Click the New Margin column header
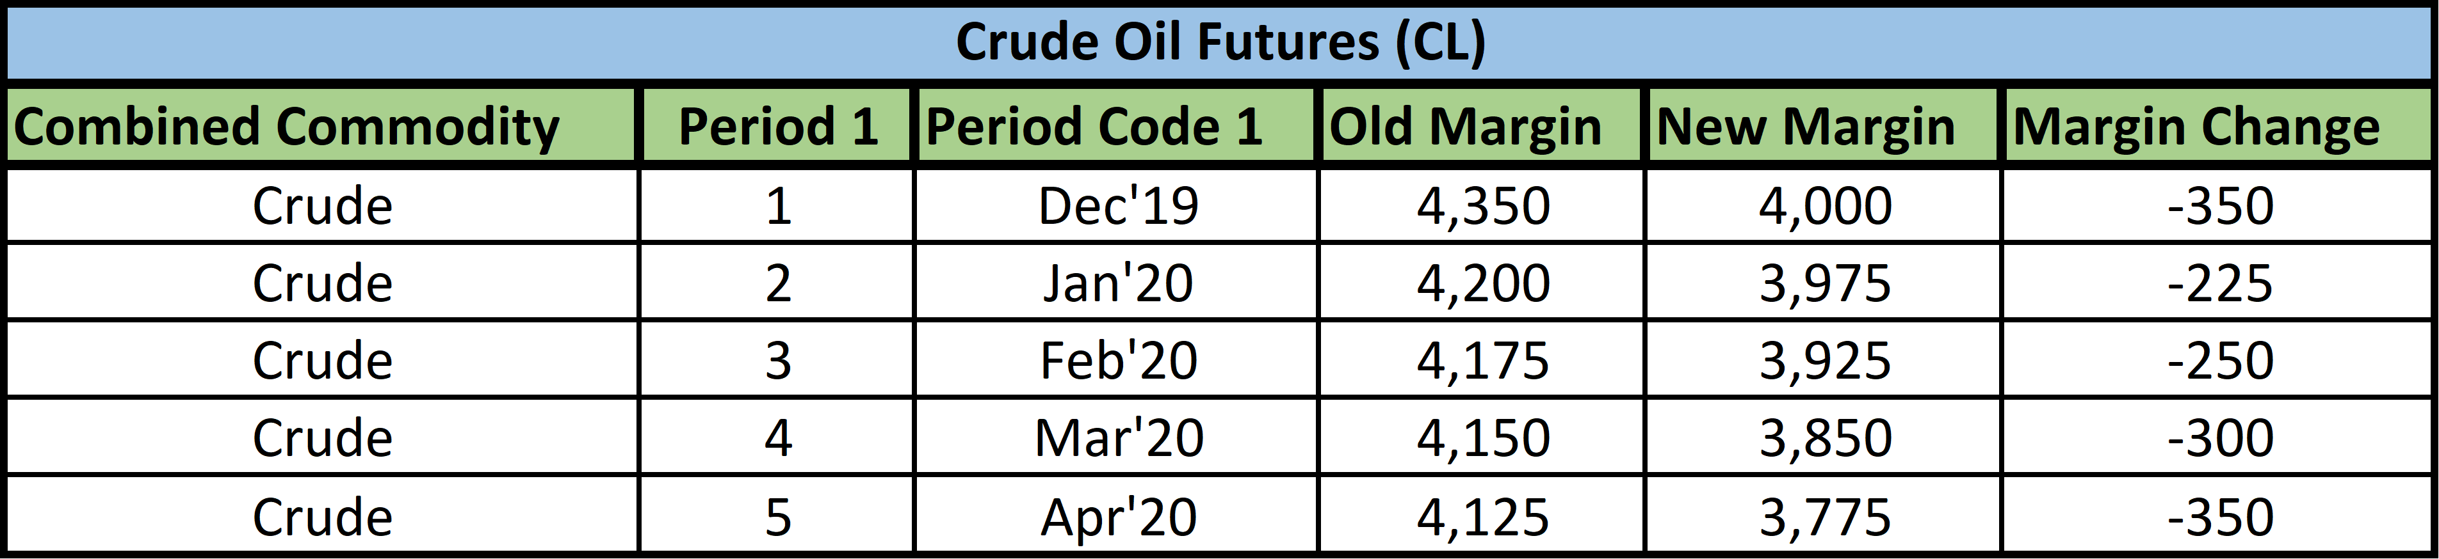 (1806, 127)
